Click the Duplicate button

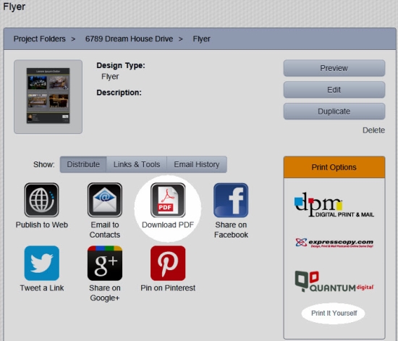coord(334,111)
